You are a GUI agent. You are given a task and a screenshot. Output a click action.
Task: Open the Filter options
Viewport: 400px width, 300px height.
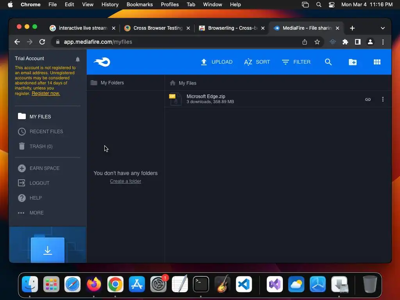296,62
